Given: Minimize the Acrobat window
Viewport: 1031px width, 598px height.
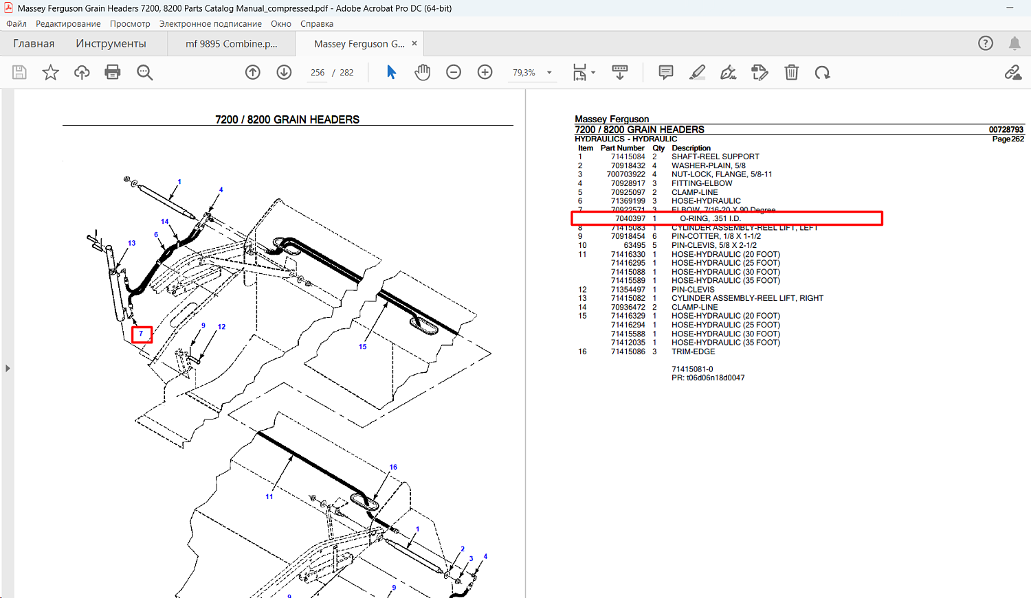Looking at the screenshot, I should pos(1010,8).
